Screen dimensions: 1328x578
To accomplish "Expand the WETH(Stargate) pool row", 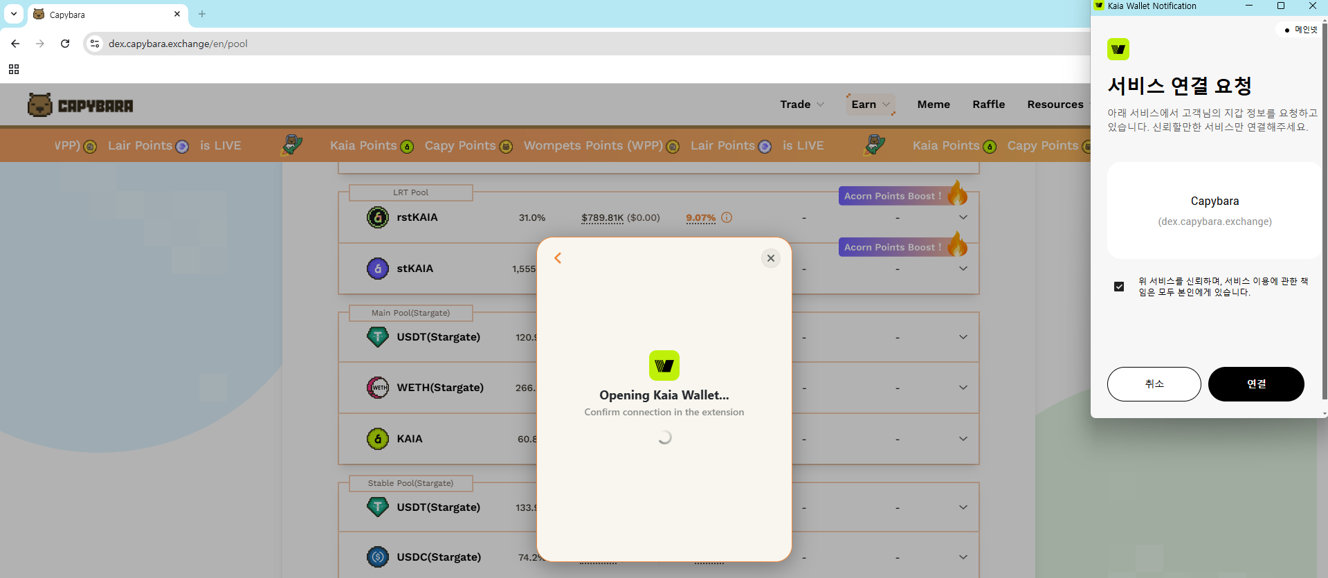I will (963, 388).
